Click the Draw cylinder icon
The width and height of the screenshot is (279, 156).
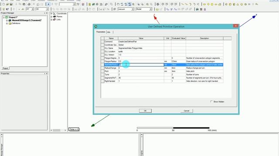230,4
